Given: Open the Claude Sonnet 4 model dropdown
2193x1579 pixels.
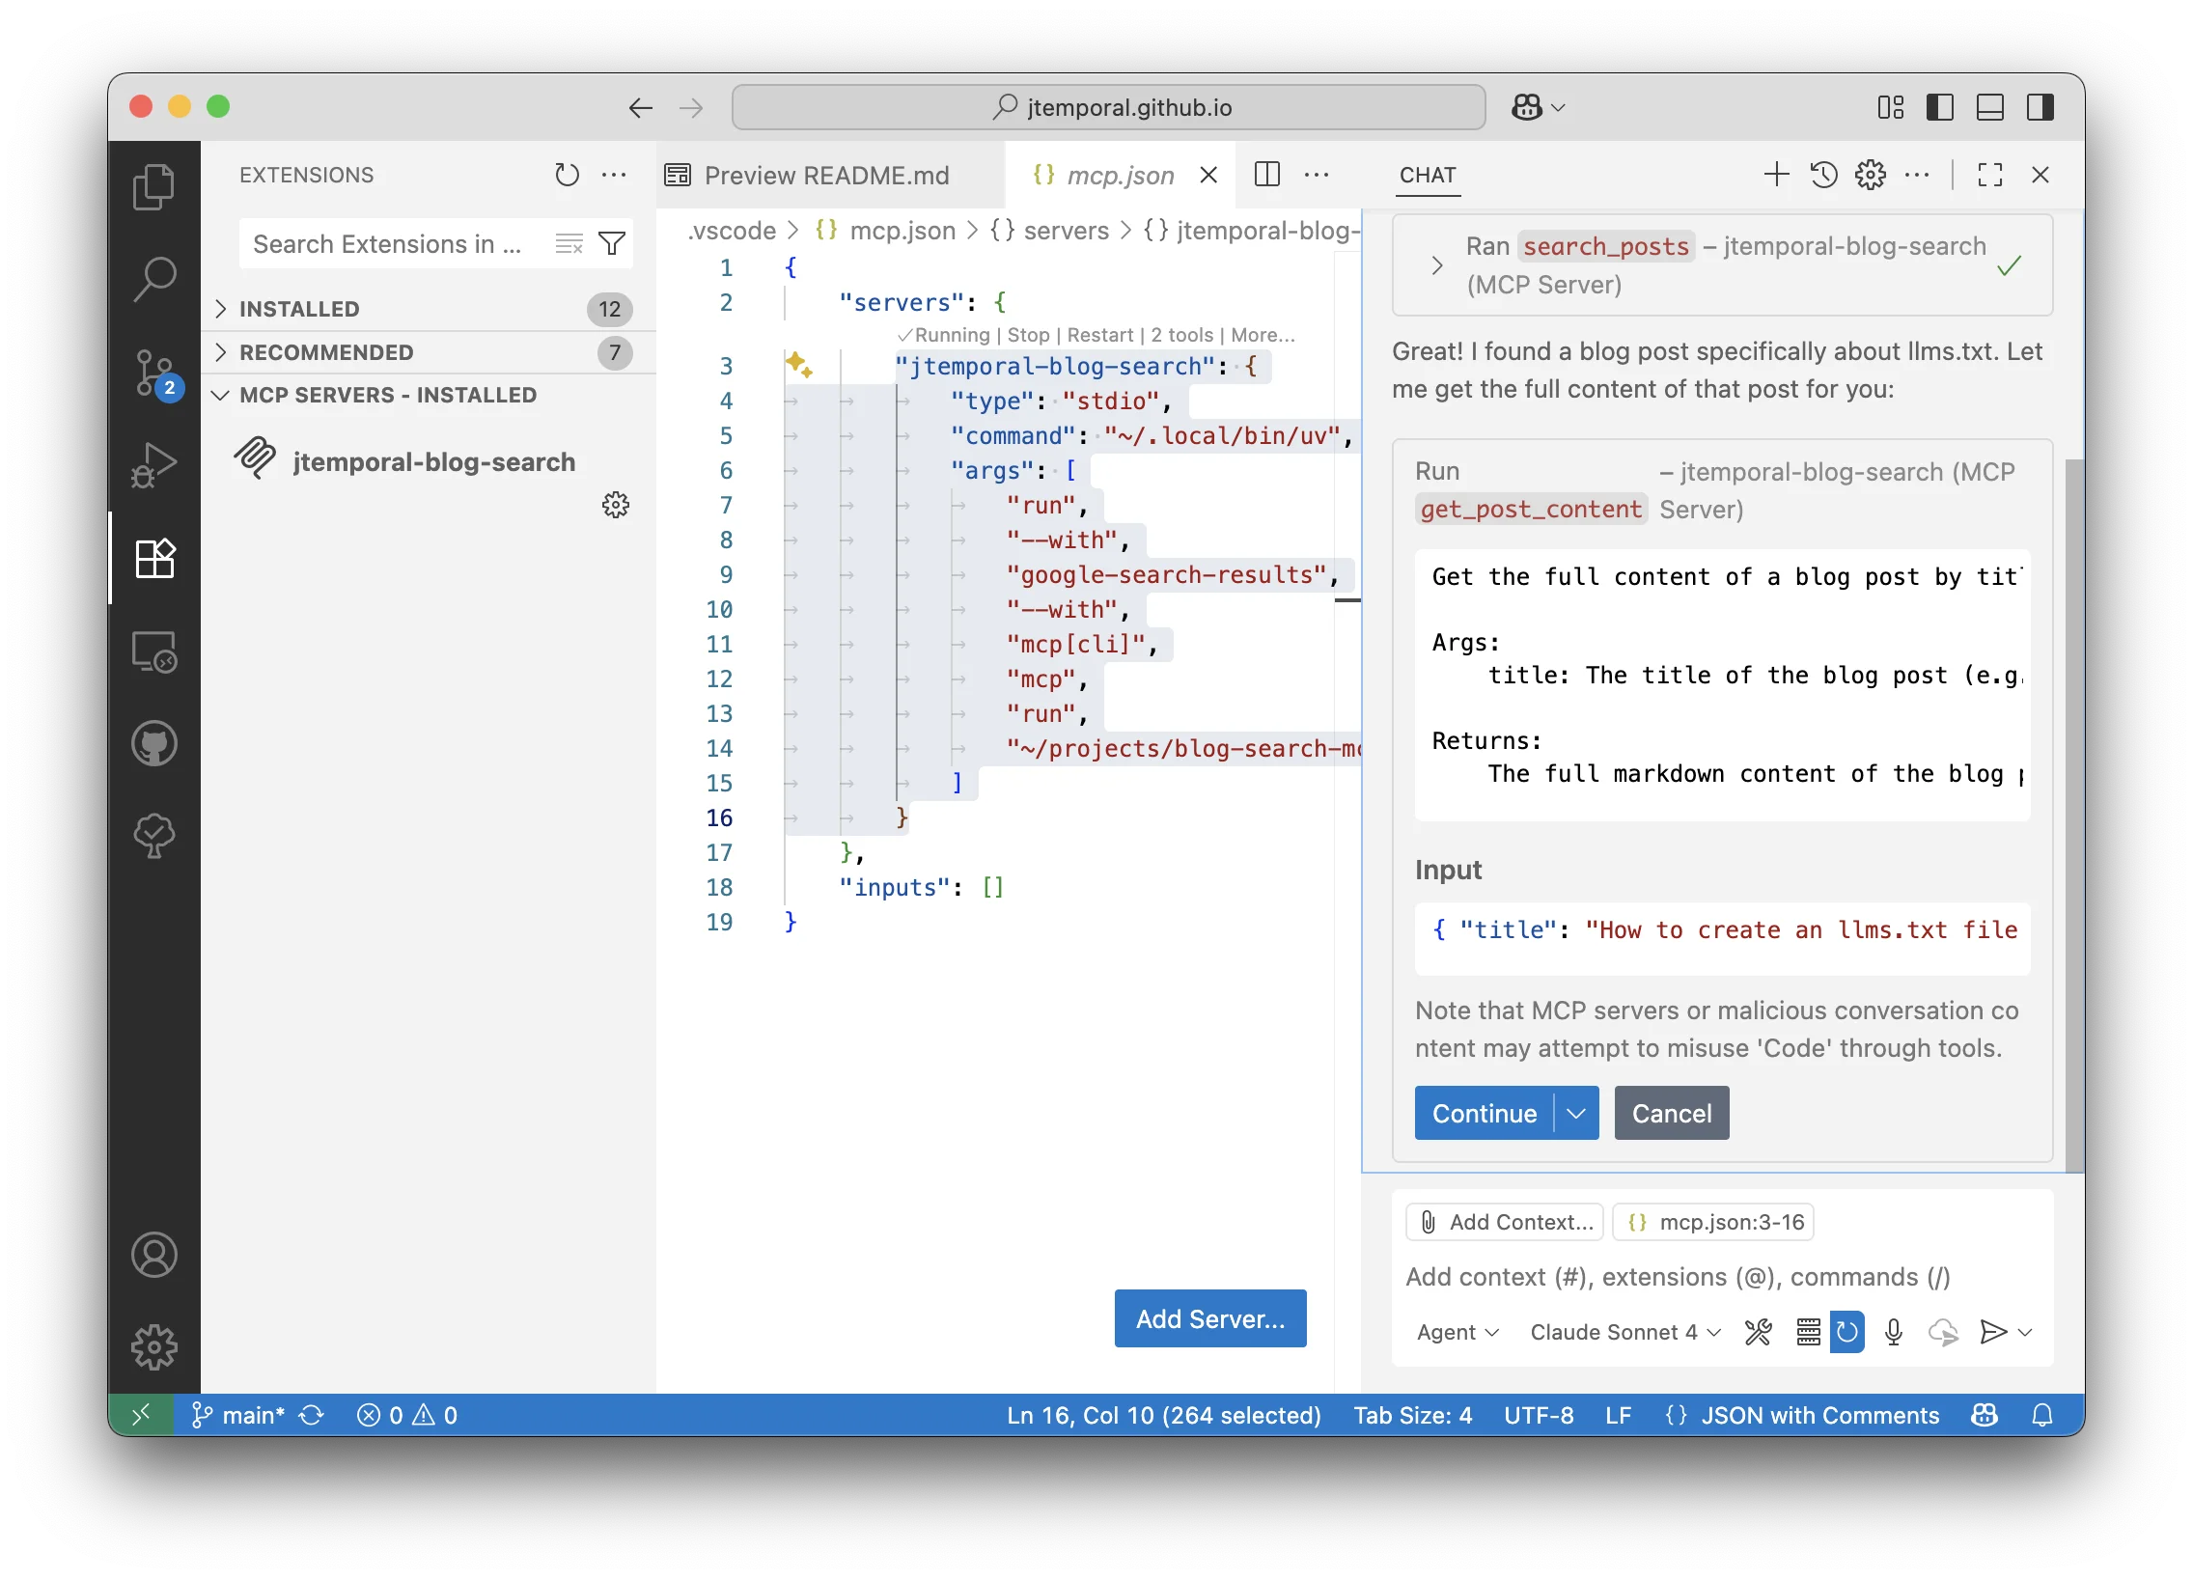Looking at the screenshot, I should click(x=1624, y=1332).
